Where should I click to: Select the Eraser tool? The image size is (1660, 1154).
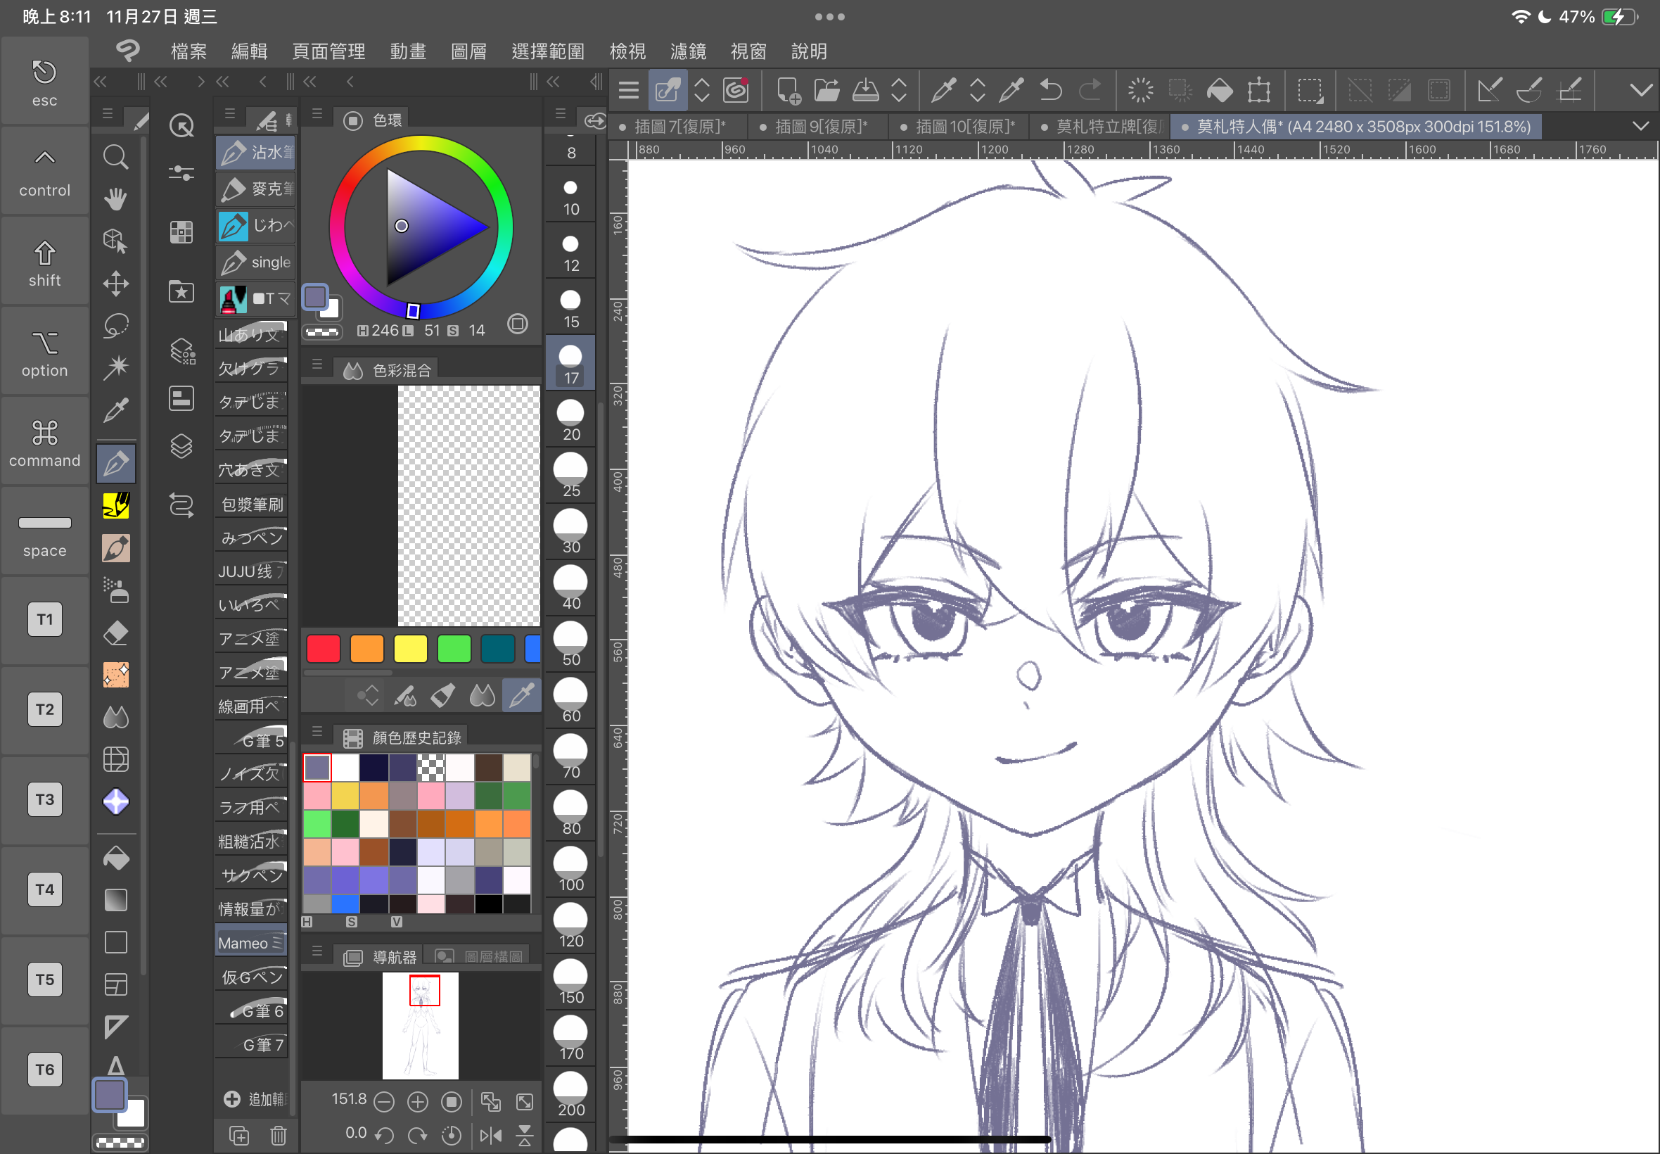pos(115,633)
